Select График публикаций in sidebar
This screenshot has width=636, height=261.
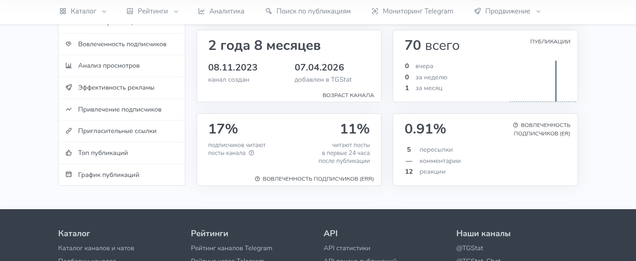coord(121,175)
